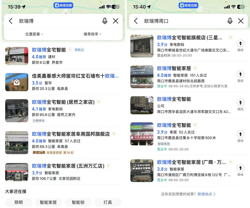This screenshot has width=250, height=208.
Task: Open the shopping bag thumbnail for 佳美嘉 listing
Action: [17, 82]
